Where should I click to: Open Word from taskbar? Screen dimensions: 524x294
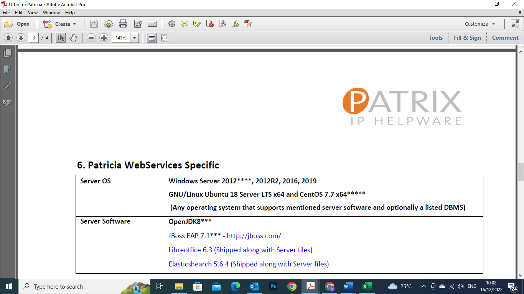[348, 286]
